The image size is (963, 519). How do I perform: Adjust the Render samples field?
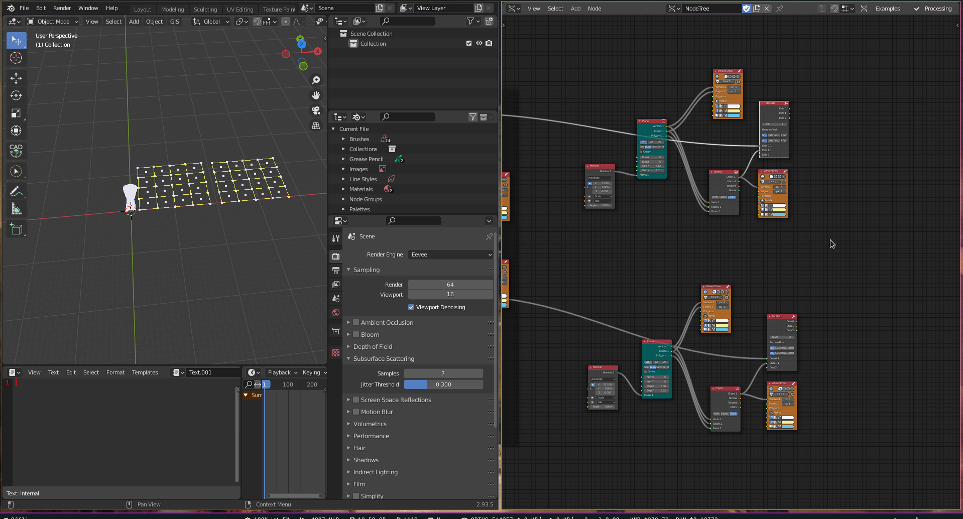coord(450,285)
